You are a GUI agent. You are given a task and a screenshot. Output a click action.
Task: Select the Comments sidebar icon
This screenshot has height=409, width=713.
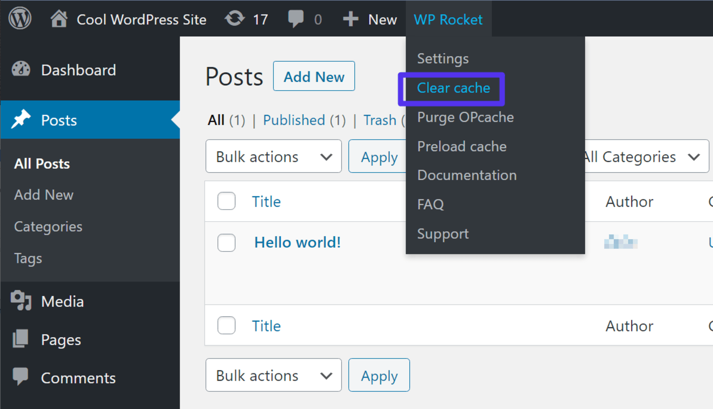(x=20, y=377)
